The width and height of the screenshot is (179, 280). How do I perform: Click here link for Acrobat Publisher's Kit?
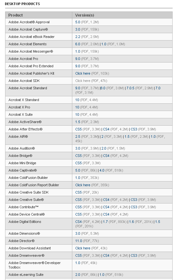pyautogui.click(x=83, y=73)
